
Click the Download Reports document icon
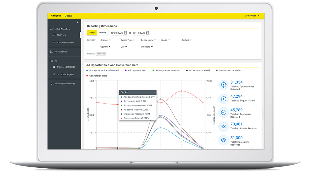coord(54,67)
